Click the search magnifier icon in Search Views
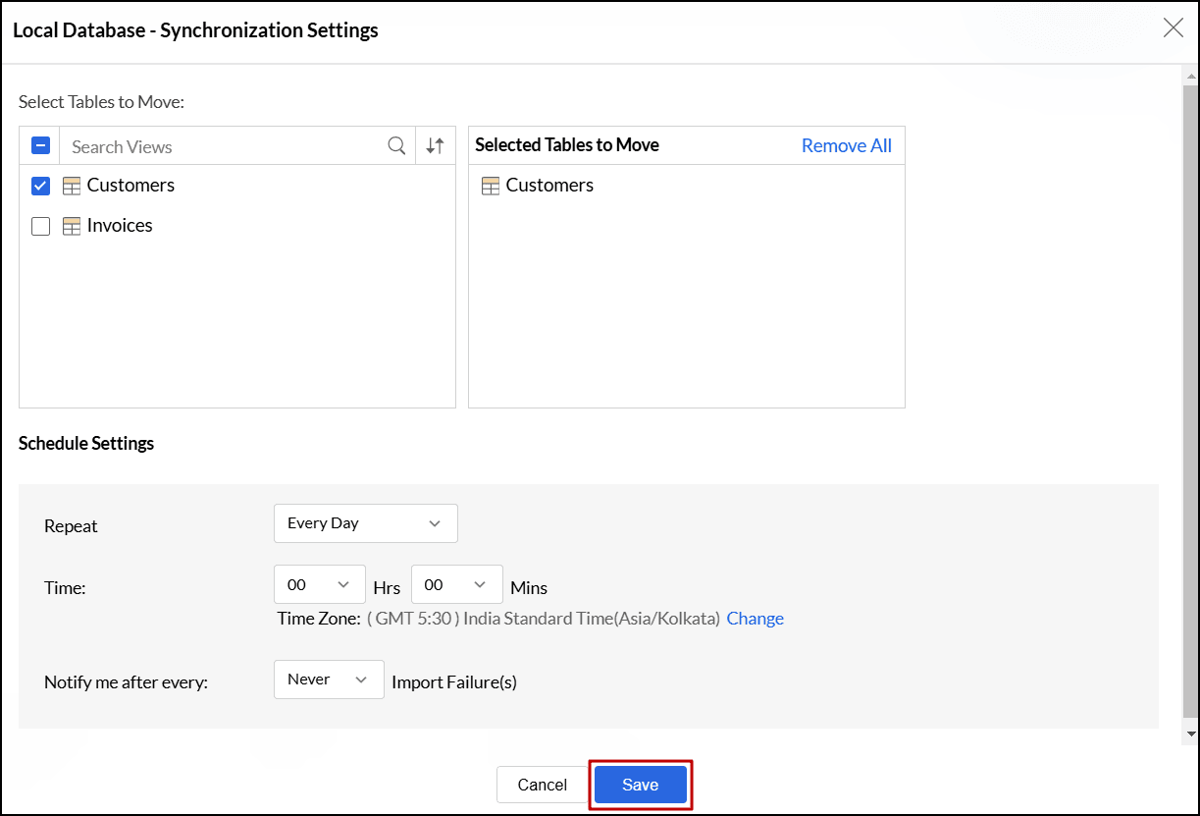Screen dimensions: 1200x816 pyautogui.click(x=396, y=145)
